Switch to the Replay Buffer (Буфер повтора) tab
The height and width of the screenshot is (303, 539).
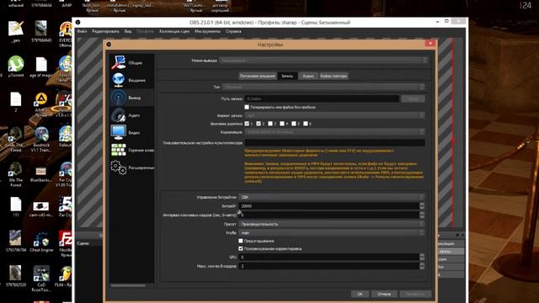(x=334, y=76)
